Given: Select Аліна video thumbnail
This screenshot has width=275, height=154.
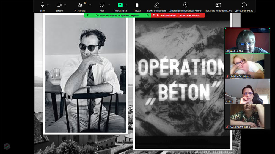Looking at the screenshot, I should 247,91.
